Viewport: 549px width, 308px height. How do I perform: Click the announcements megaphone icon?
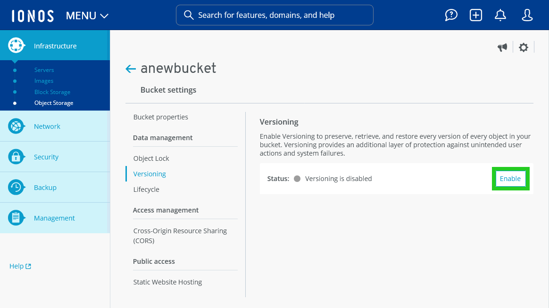click(502, 47)
